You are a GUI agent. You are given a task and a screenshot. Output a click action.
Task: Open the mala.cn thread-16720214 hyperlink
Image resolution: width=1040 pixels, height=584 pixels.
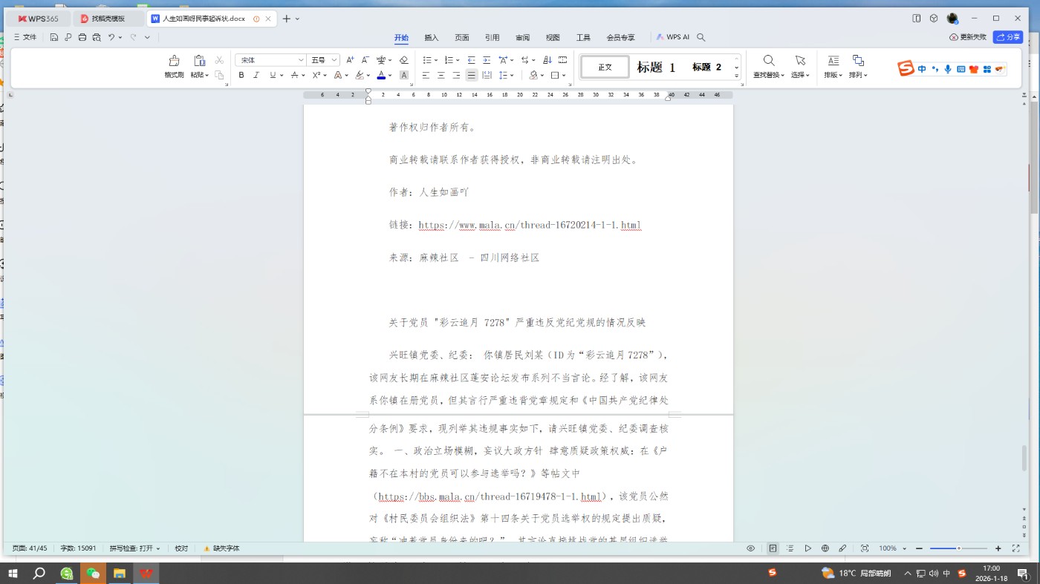tap(529, 225)
